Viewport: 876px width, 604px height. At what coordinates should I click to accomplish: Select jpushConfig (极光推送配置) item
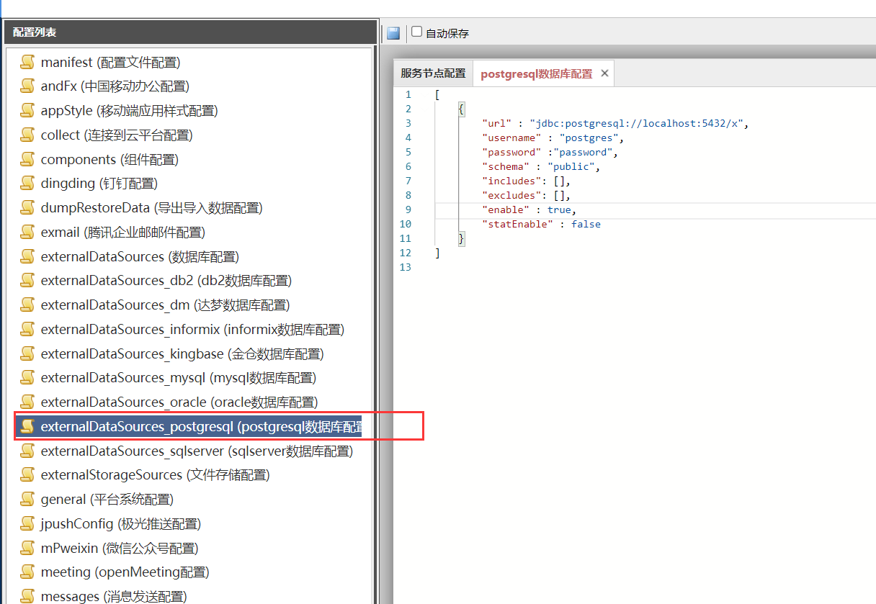(x=121, y=524)
